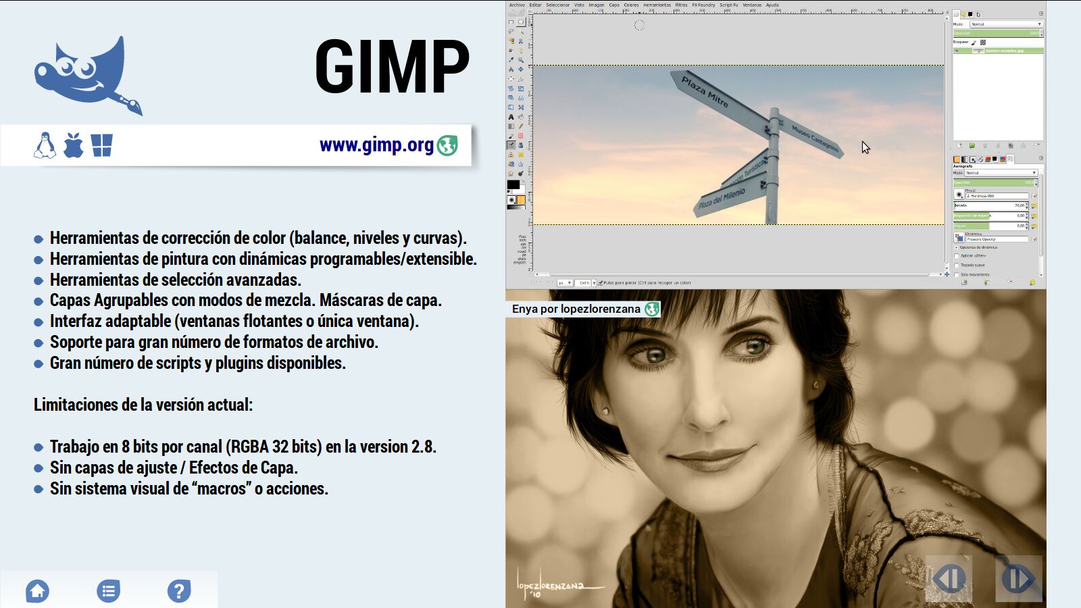Image resolution: width=1081 pixels, height=608 pixels.
Task: Enable Sólo movimiento checkbox
Action: point(957,275)
